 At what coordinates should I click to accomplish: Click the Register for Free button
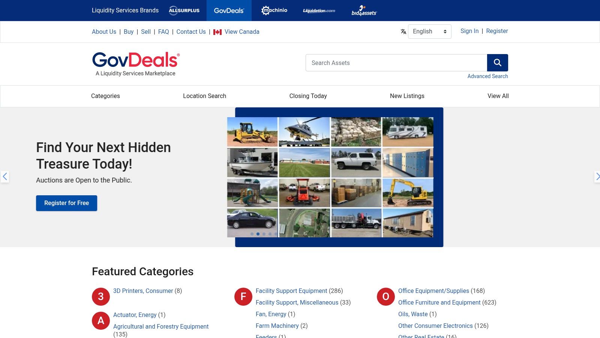coord(66,203)
